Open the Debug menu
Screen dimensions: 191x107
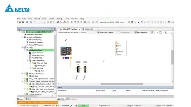click(x=59, y=19)
